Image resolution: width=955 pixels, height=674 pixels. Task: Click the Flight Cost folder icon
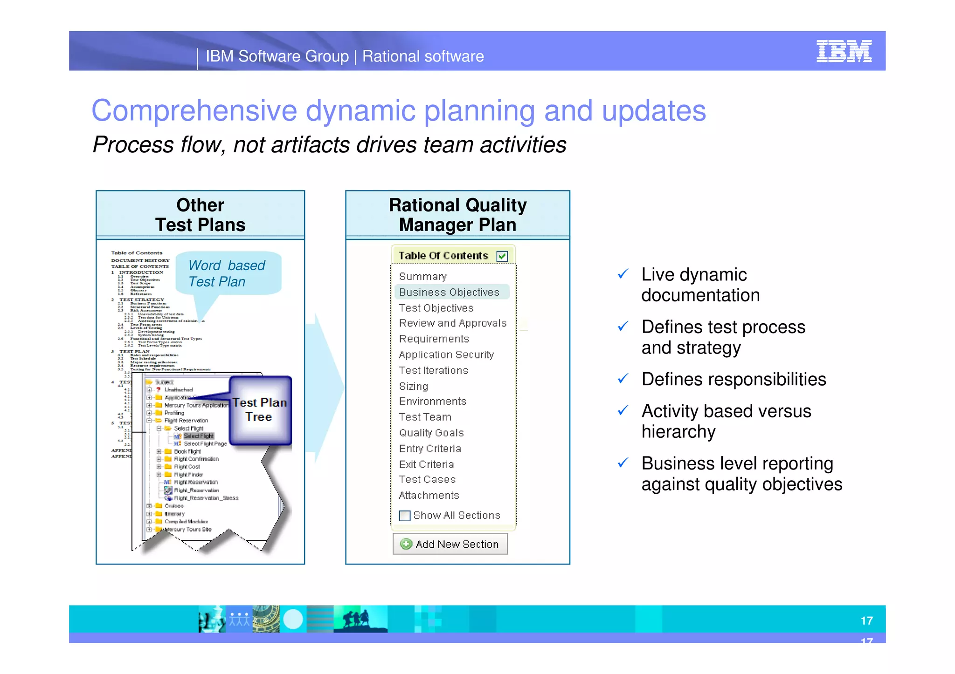tap(168, 467)
